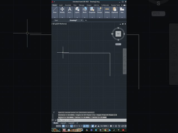The image size is (178, 133).
Task: Open the Annotation panel with the A icon
Action: 70,12
